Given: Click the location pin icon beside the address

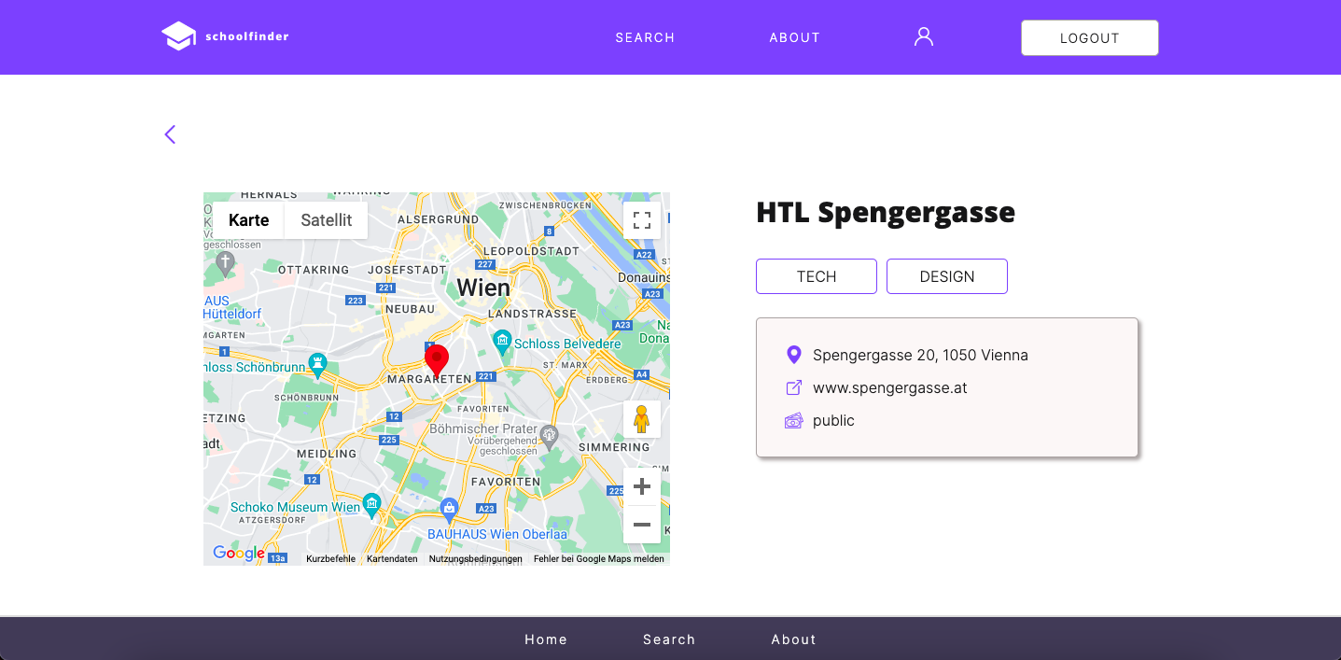Looking at the screenshot, I should tap(794, 355).
